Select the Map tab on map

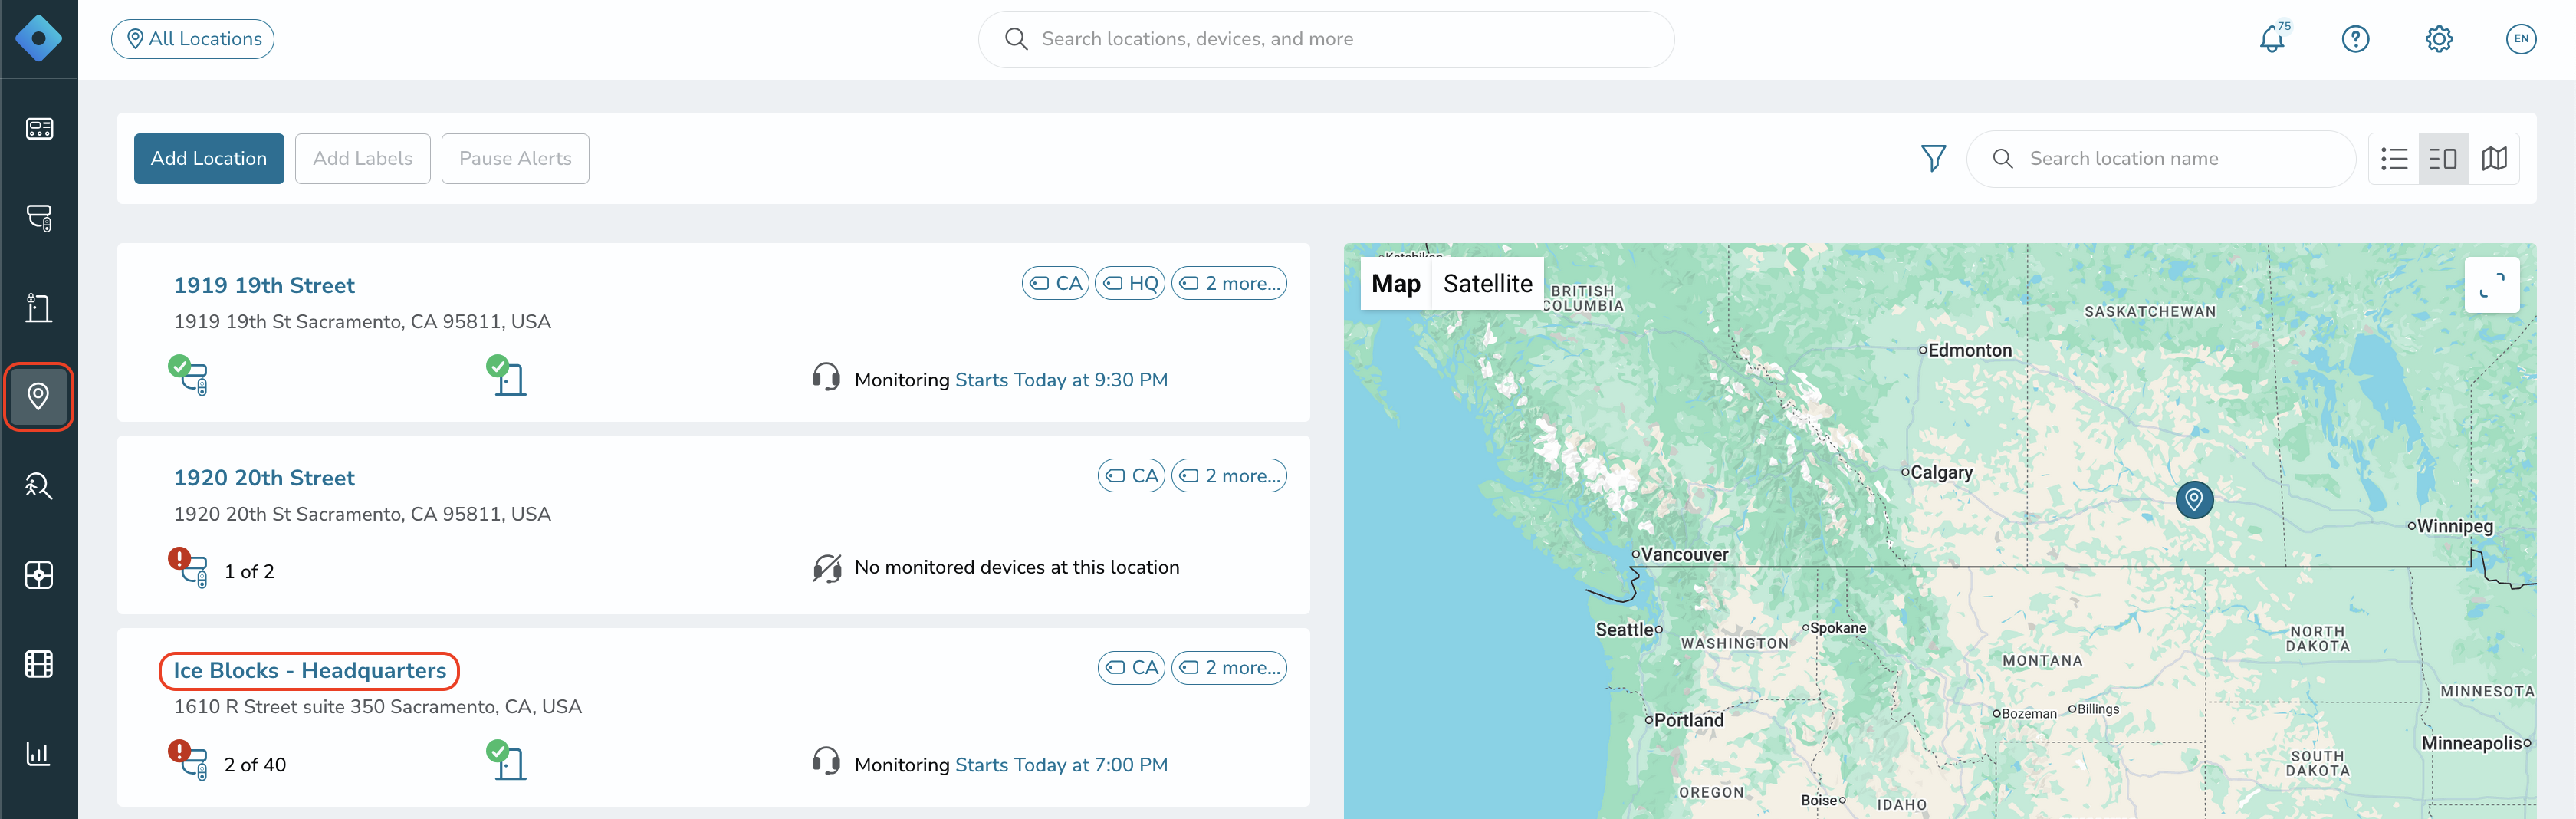tap(1396, 284)
